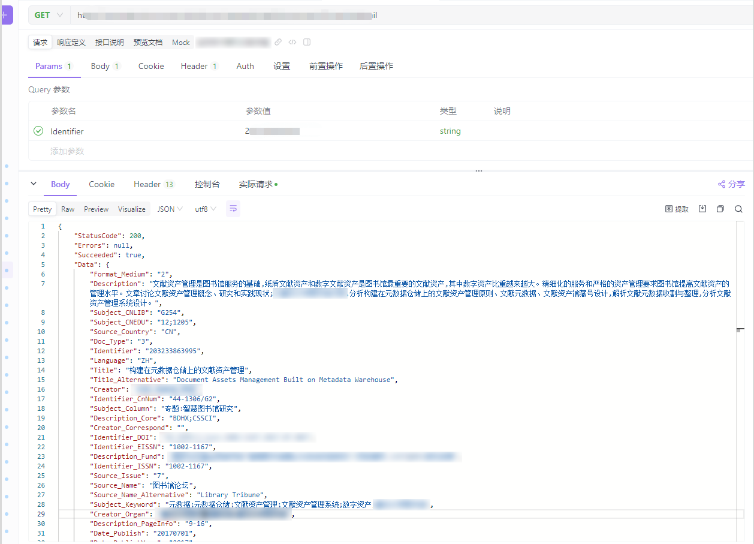This screenshot has height=544, width=754.
Task: Open the 设置 settings tab
Action: 282,66
